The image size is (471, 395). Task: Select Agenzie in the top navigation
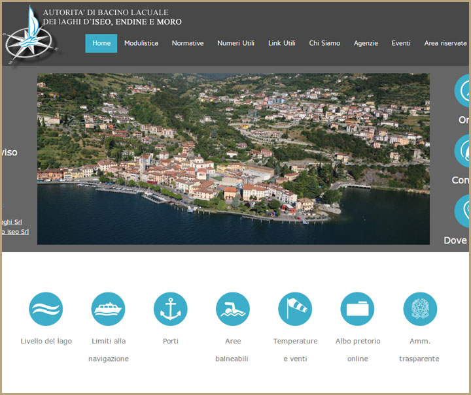click(366, 43)
